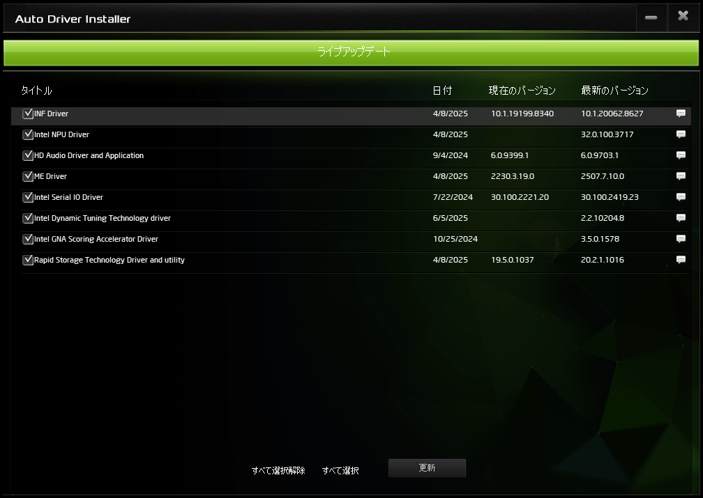Open info bubble for Intel NPU Driver
The width and height of the screenshot is (703, 498).
tap(681, 134)
